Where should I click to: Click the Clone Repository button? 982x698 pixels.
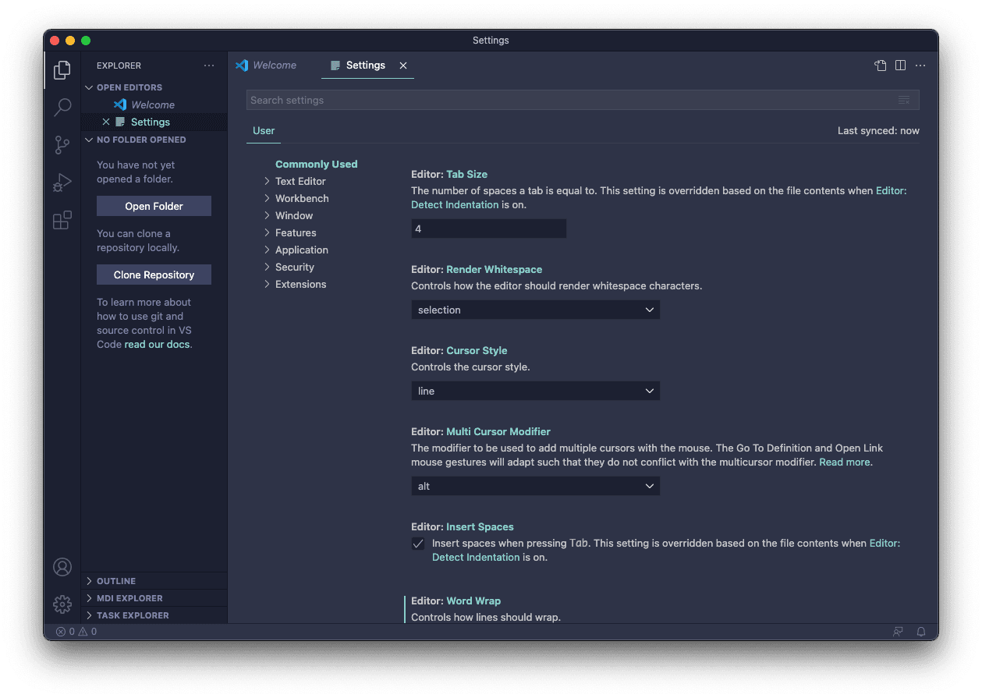coord(154,275)
